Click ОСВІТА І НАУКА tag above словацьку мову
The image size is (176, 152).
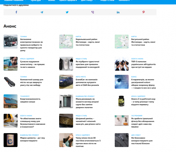26,116
